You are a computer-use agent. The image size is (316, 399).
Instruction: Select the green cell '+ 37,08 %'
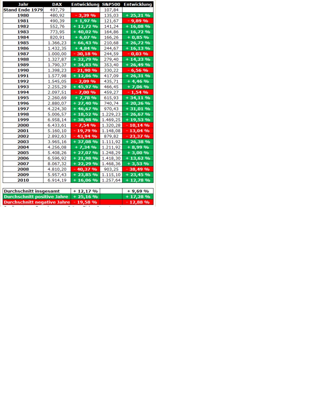[86, 142]
